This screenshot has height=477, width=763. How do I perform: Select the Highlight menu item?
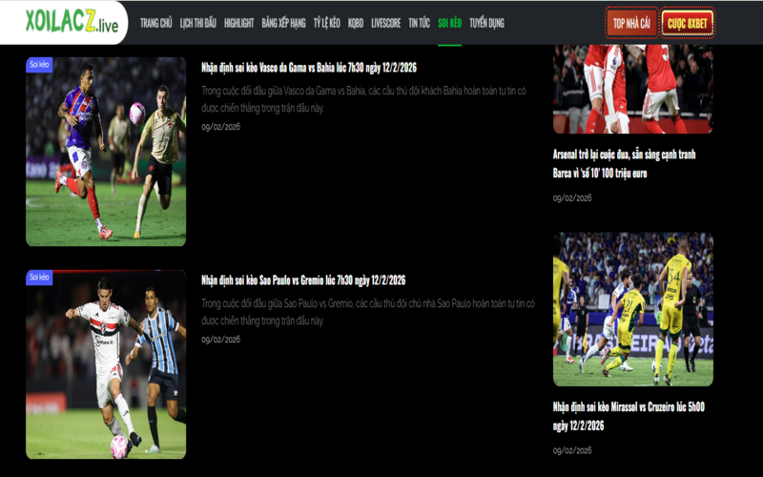click(x=238, y=23)
